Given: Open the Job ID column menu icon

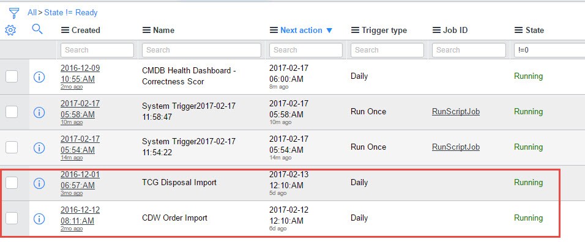Looking at the screenshot, I should 436,30.
